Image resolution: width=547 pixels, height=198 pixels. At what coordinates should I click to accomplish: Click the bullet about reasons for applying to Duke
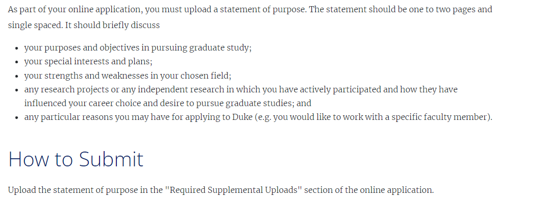point(258,117)
